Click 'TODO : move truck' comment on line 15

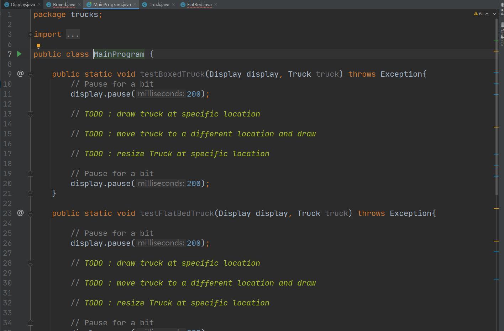(193, 134)
